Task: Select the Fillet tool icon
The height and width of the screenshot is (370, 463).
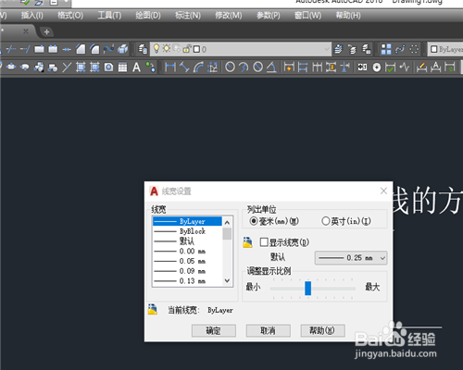Action: pos(94,49)
